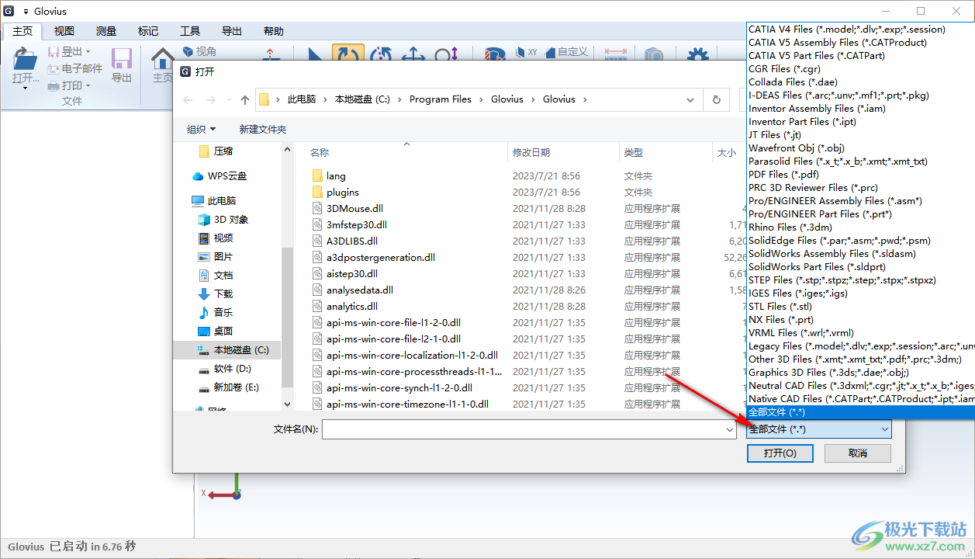
Task: Click the 打印 printer icon
Action: click(54, 86)
